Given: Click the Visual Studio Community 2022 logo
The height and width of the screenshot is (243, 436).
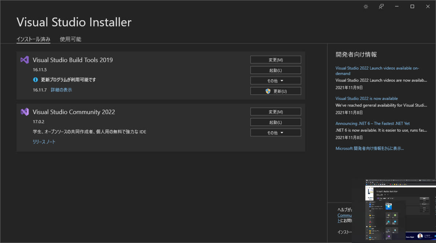Looking at the screenshot, I should (25, 112).
